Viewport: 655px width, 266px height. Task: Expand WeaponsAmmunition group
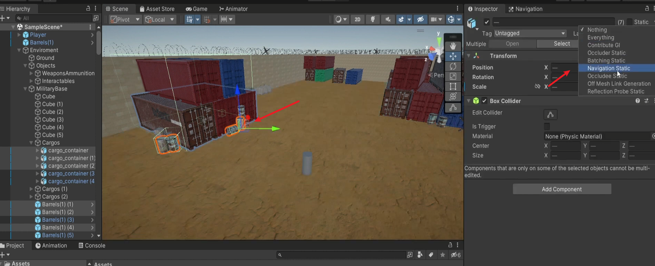(x=31, y=73)
